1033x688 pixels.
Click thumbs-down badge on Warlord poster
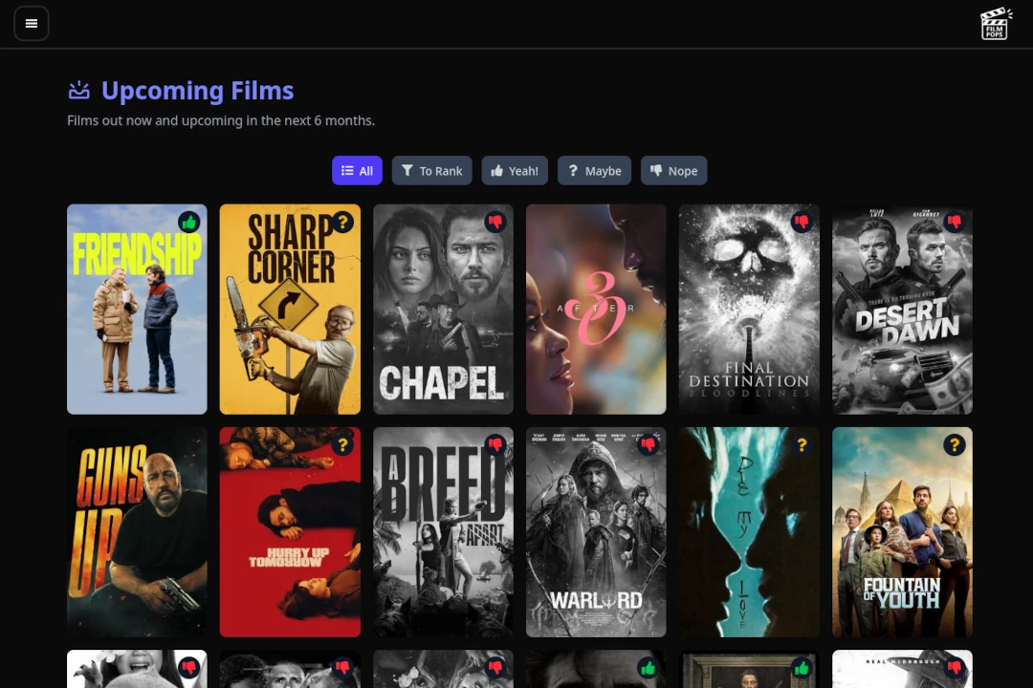tap(648, 444)
